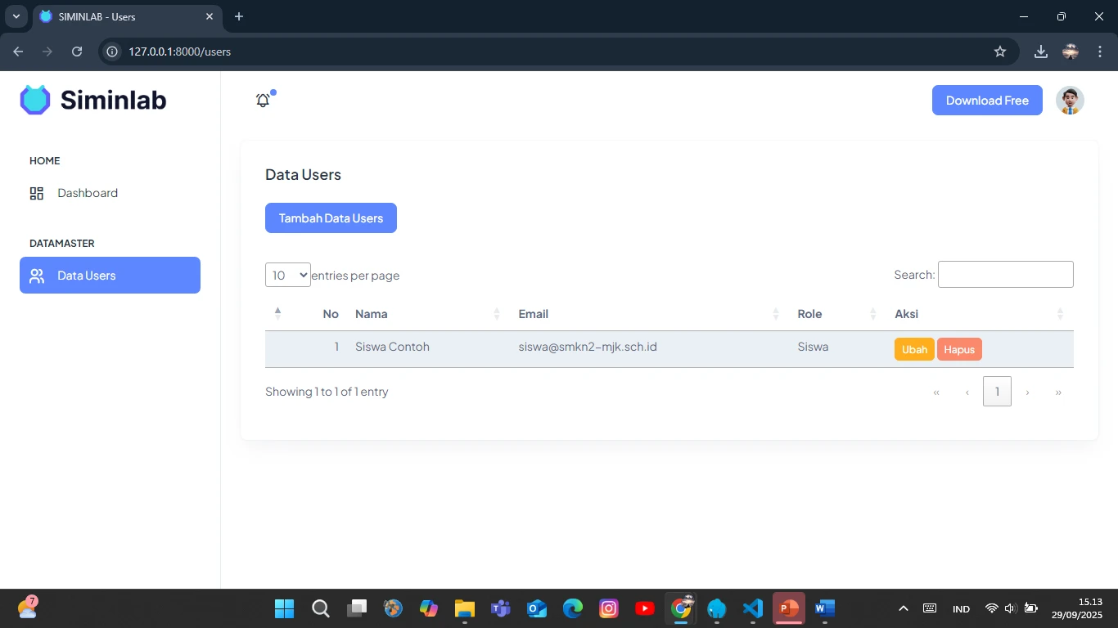This screenshot has height=628, width=1118.
Task: Click the Tambah Data Users button
Action: click(331, 218)
